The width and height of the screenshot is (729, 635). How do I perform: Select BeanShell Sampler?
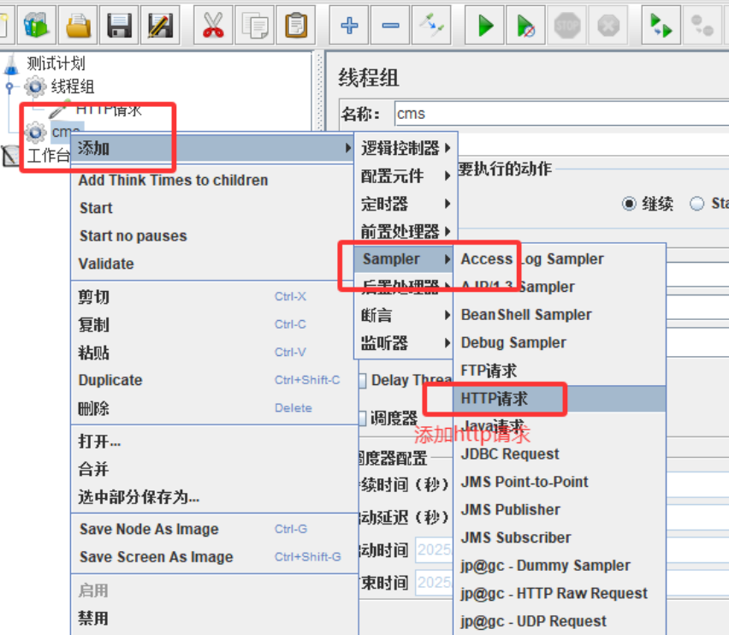(560, 315)
